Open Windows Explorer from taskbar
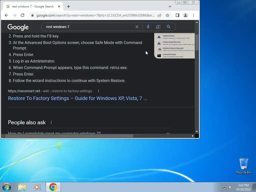The width and height of the screenshot is (256, 192). tap(22, 187)
